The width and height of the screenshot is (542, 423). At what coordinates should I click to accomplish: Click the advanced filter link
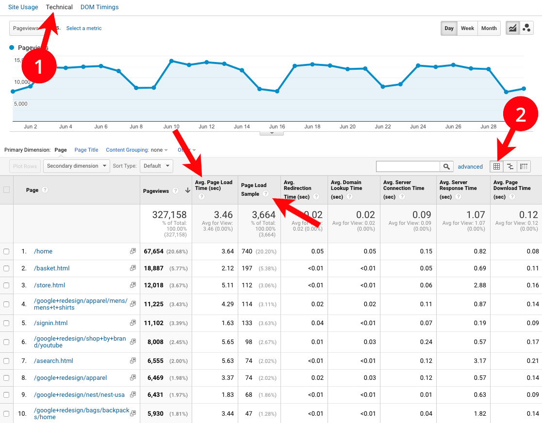(x=470, y=166)
